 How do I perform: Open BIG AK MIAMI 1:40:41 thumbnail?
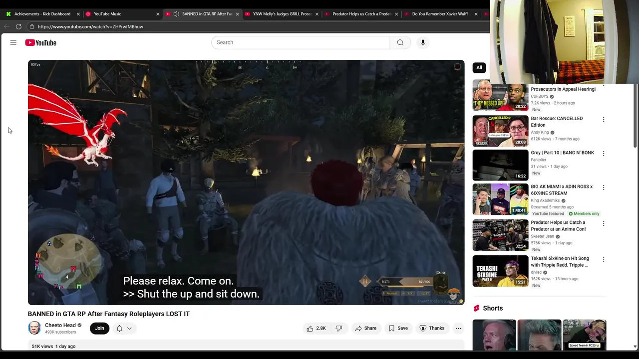[x=500, y=199]
